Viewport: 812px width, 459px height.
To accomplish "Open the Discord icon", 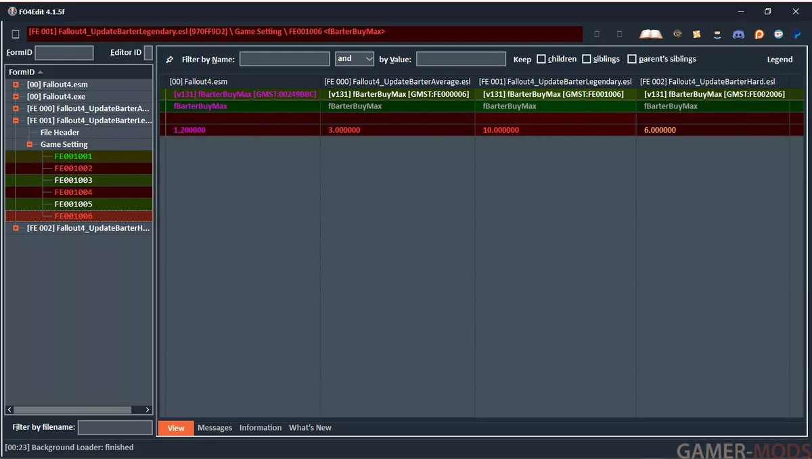I will [x=739, y=34].
